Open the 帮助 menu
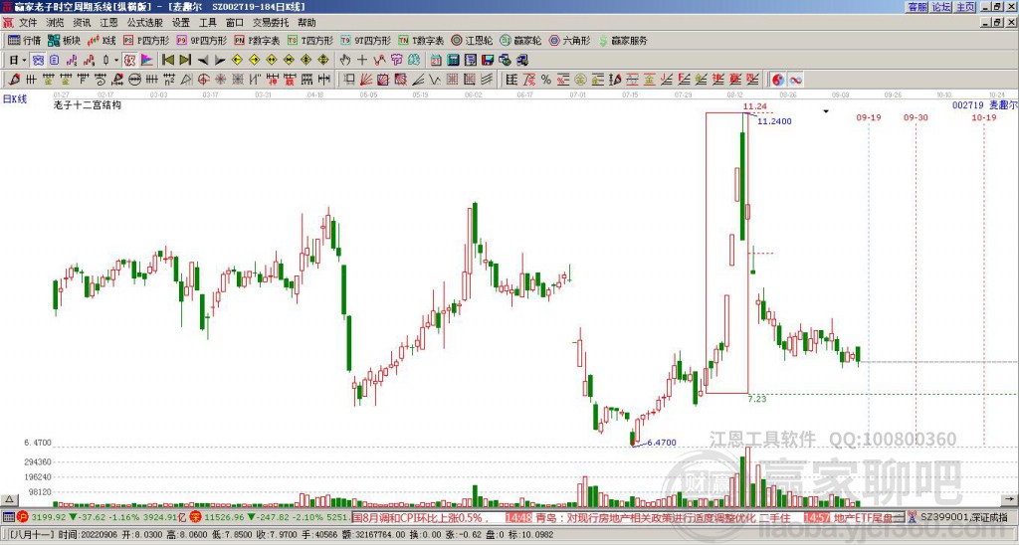 point(306,23)
